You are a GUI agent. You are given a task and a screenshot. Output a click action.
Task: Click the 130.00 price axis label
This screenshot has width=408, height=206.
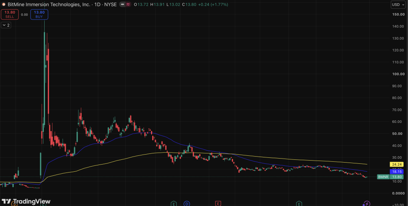click(x=398, y=38)
